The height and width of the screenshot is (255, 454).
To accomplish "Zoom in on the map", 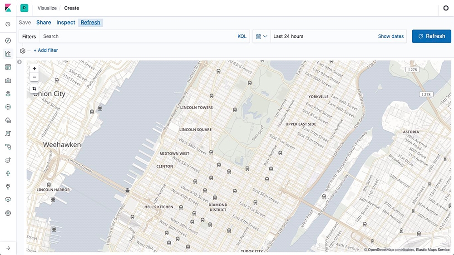I will [x=34, y=69].
